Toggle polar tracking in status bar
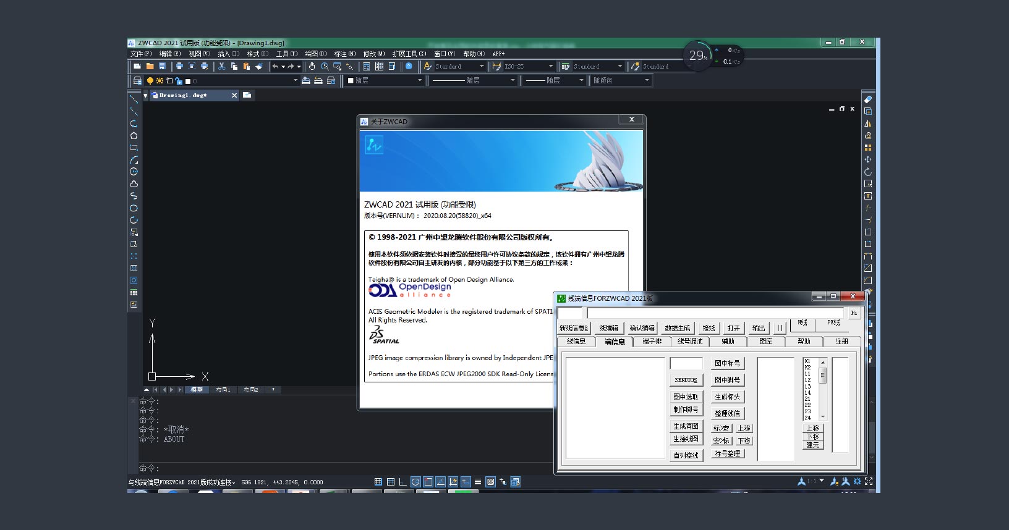Screen dimensions: 1009x530 (x=415, y=482)
